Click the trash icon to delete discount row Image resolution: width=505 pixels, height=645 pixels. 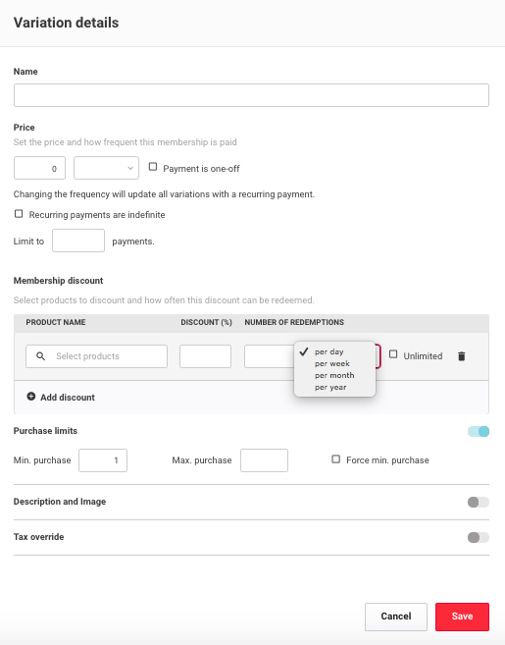click(x=462, y=356)
